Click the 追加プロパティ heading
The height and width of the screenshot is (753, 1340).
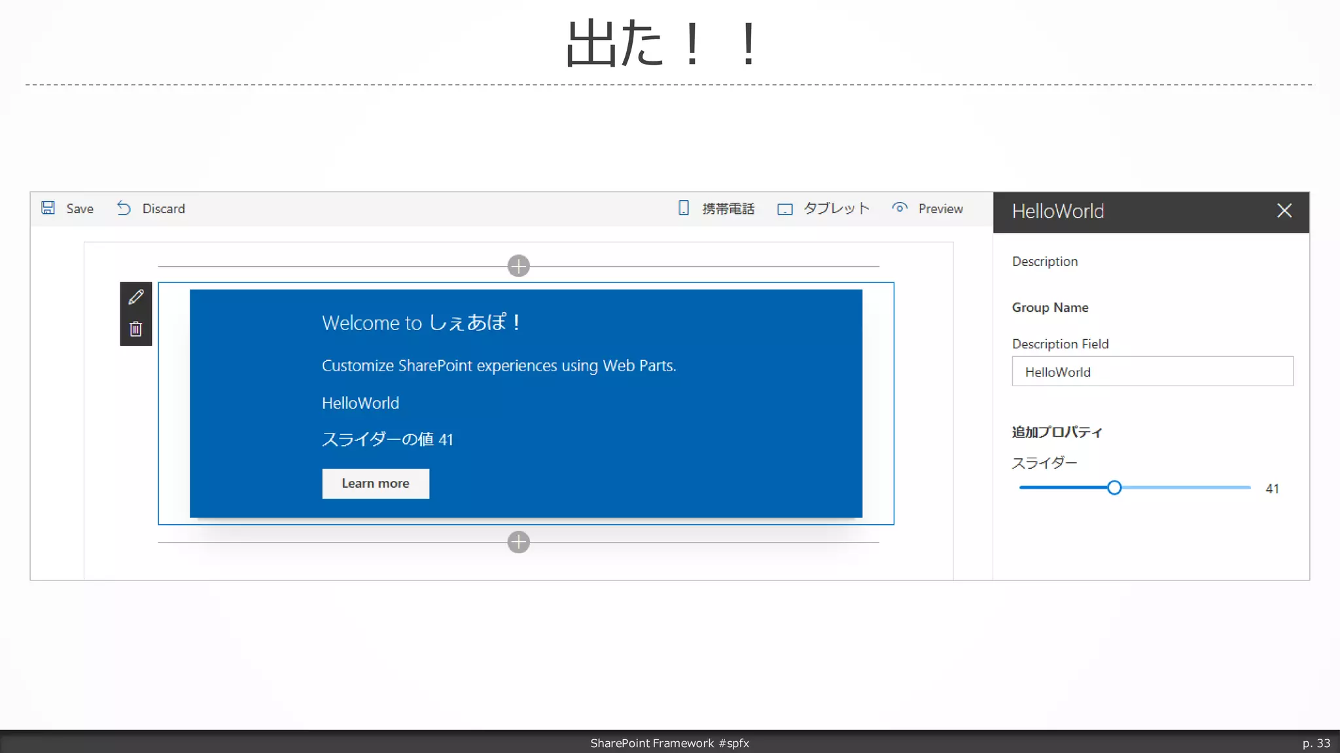1057,432
